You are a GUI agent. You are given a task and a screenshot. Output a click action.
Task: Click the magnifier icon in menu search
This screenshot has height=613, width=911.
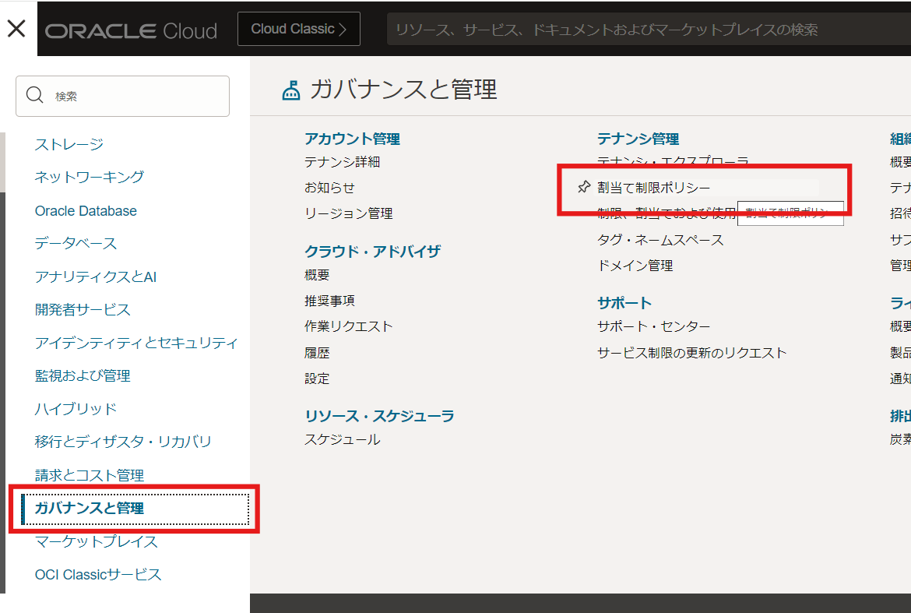coord(35,96)
